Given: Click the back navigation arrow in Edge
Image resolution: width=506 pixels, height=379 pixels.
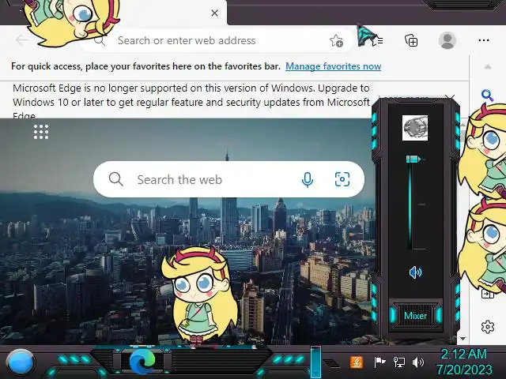Looking at the screenshot, I should point(21,40).
